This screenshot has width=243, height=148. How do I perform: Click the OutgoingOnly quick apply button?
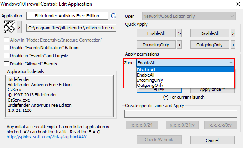pyautogui.click(x=210, y=45)
